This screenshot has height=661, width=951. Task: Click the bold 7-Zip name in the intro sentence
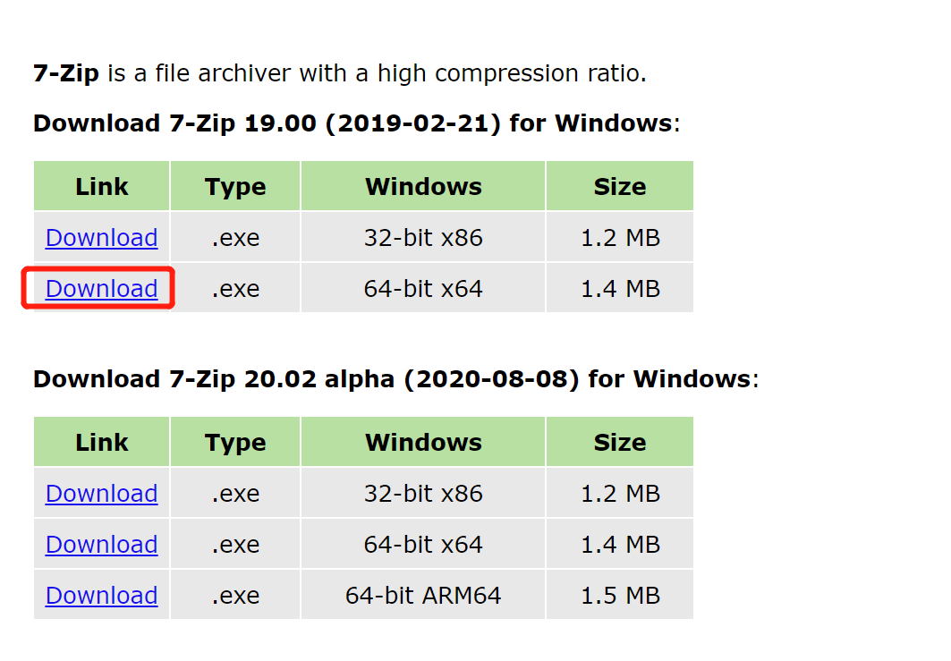click(65, 73)
